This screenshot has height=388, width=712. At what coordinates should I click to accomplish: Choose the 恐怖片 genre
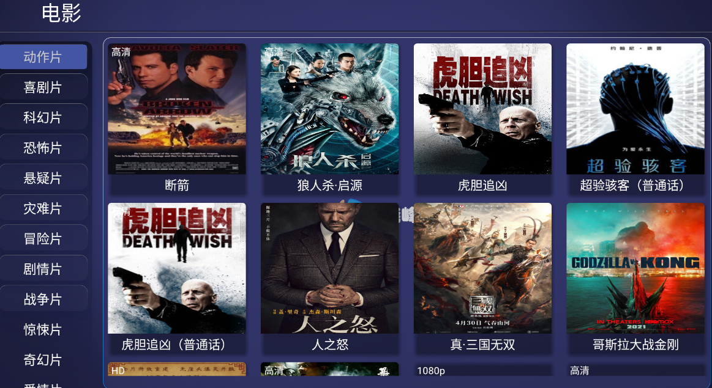coord(43,148)
